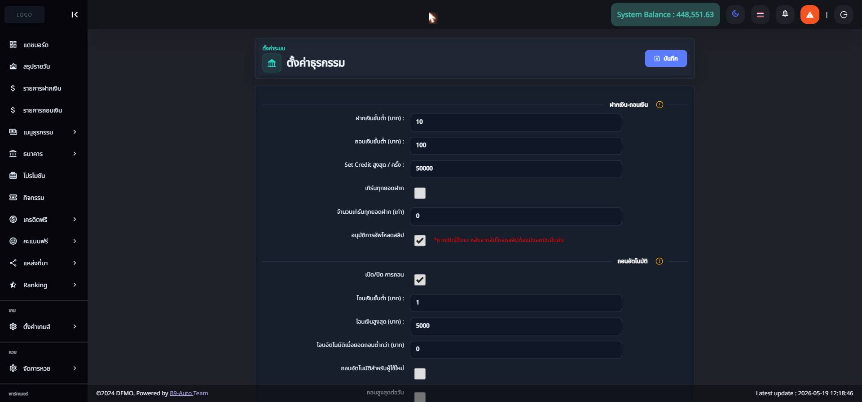The width and height of the screenshot is (862, 402).
Task: Click the logout icon in the top bar
Action: pos(844,15)
